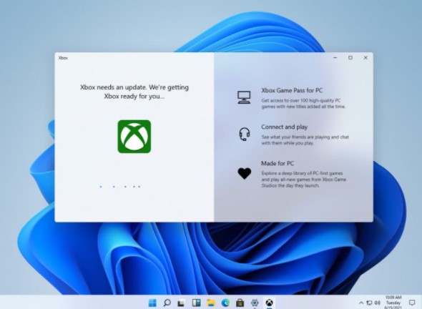This screenshot has width=422, height=309.
Task: Open taskbar Search magnifier
Action: pos(167,303)
